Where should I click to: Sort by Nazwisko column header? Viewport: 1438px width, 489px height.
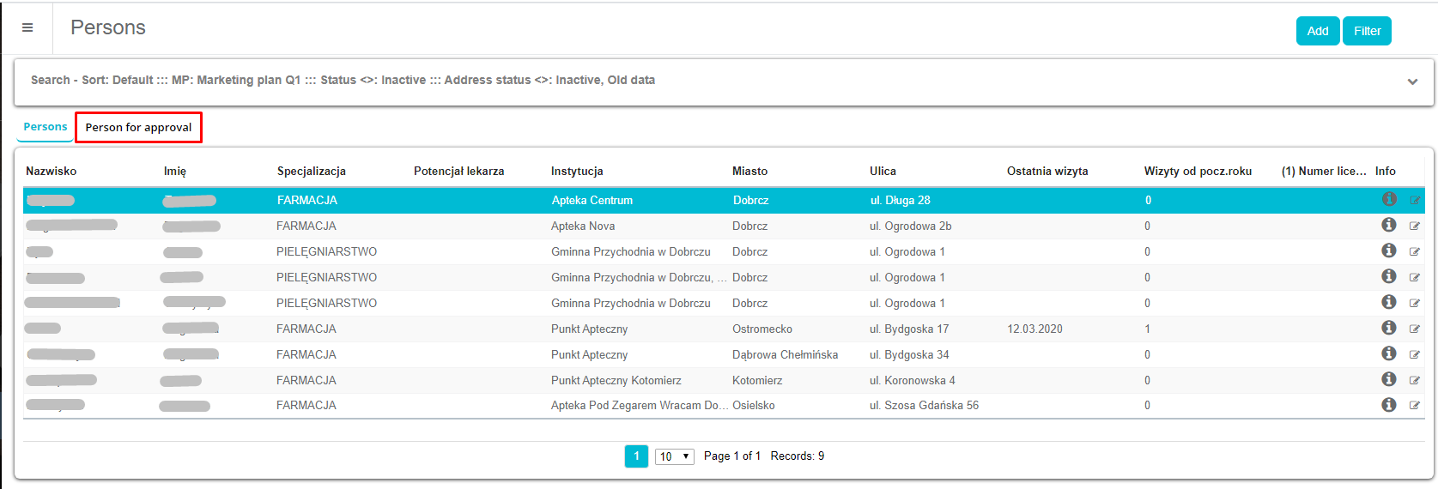pyautogui.click(x=52, y=171)
